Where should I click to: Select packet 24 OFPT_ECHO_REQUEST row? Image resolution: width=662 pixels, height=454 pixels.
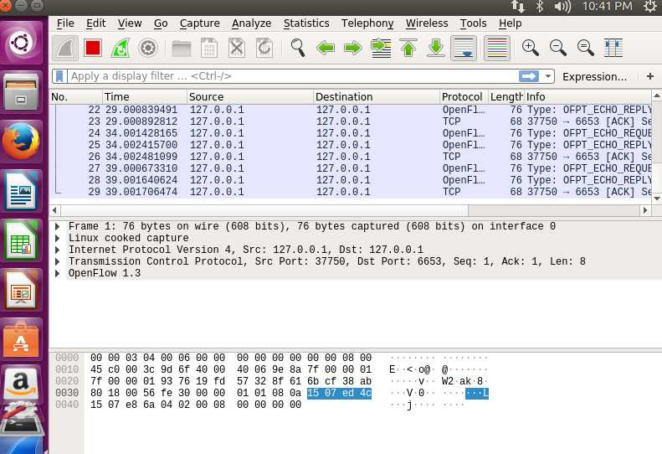[351, 133]
